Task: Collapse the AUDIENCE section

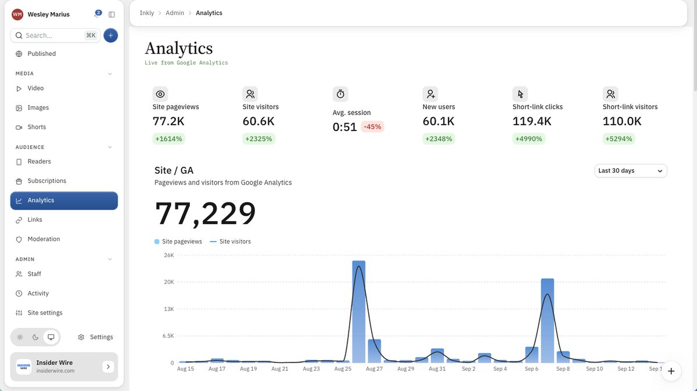Action: (110, 147)
